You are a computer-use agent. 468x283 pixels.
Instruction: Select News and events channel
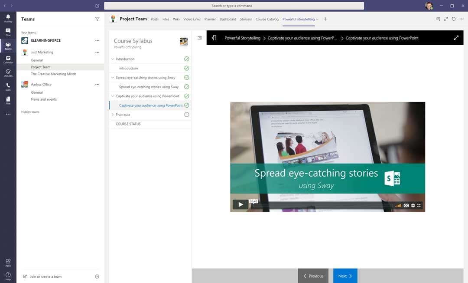click(44, 99)
